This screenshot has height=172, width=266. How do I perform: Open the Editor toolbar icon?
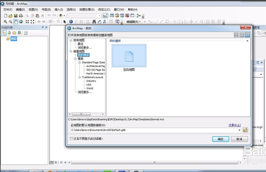coord(105,15)
